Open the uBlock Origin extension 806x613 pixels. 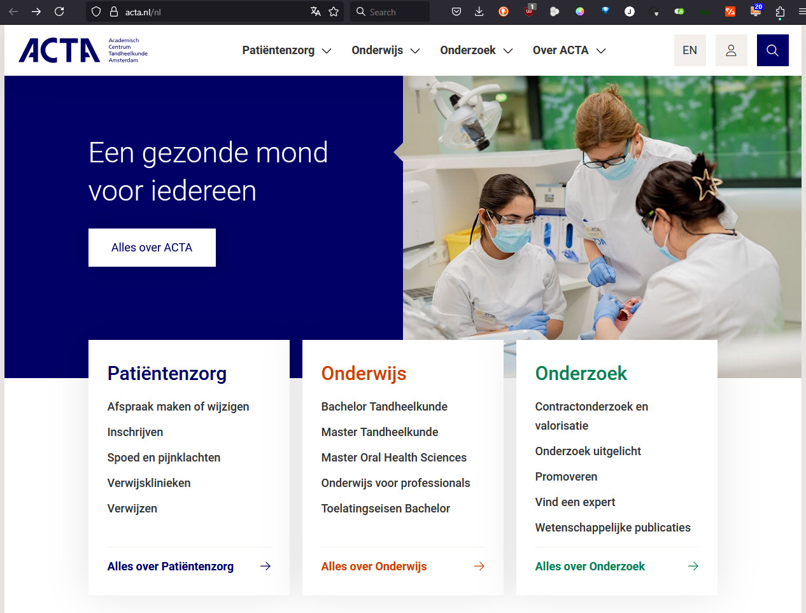(529, 11)
